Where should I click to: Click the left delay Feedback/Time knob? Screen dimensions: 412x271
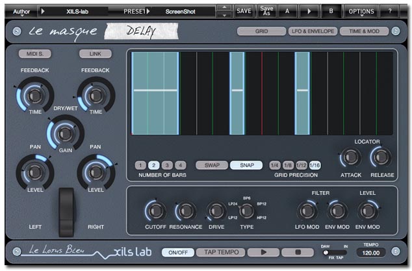(x=34, y=95)
